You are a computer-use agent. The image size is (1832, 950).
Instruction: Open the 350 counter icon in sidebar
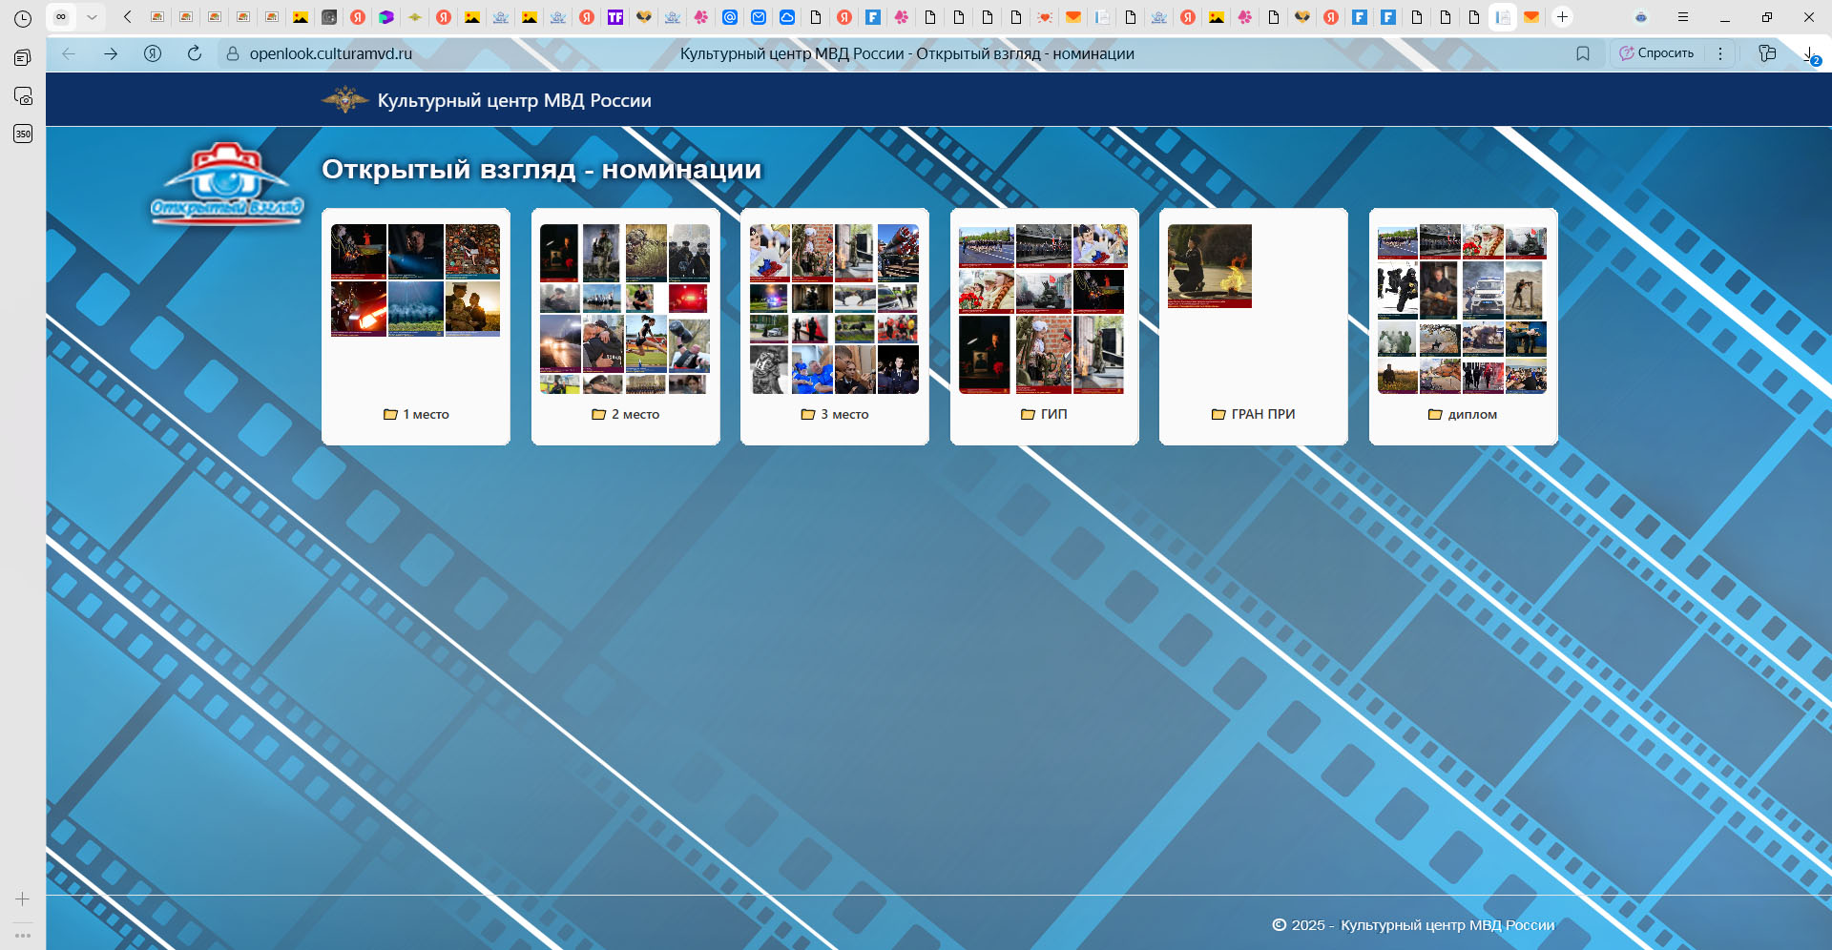pyautogui.click(x=23, y=134)
